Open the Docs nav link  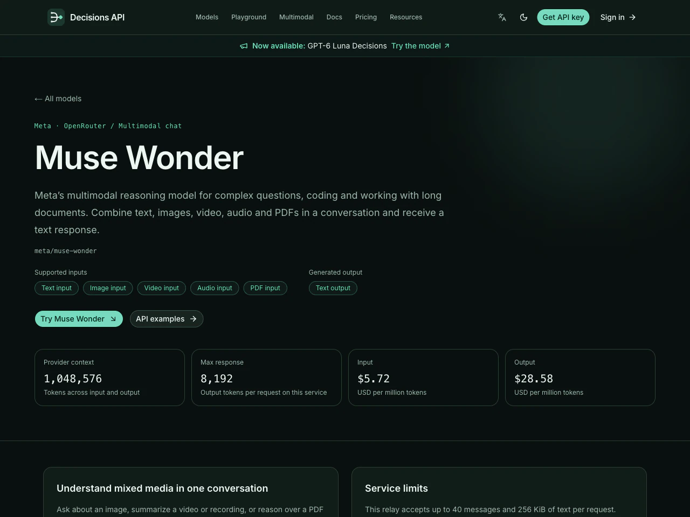(x=334, y=17)
